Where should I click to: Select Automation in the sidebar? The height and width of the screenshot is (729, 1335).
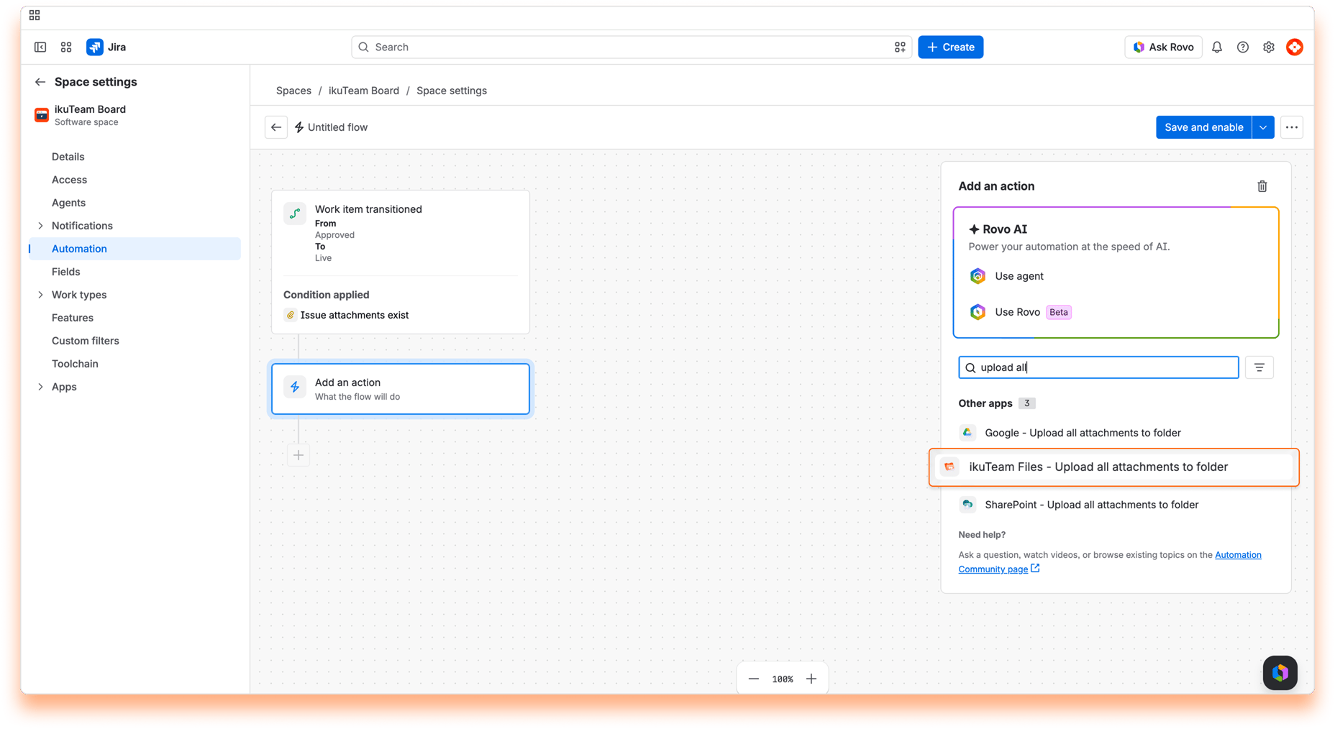(x=135, y=249)
